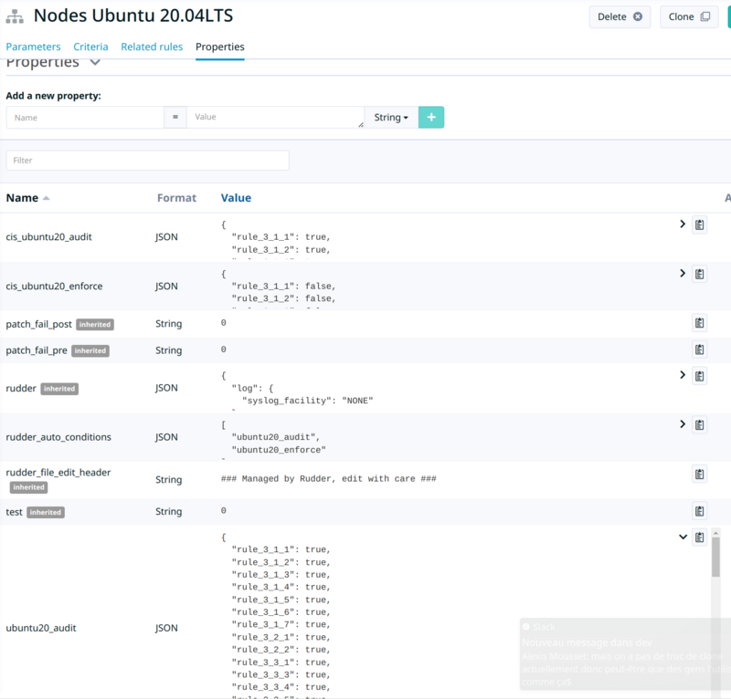
Task: Add the new property with the plus button
Action: click(431, 118)
